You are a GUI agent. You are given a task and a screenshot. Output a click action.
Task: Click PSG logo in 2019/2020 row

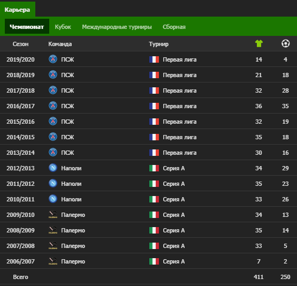click(53, 59)
